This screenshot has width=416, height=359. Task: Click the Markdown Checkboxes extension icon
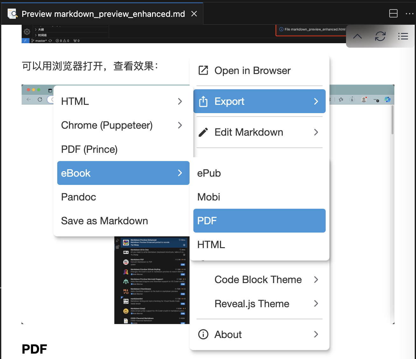click(x=126, y=291)
